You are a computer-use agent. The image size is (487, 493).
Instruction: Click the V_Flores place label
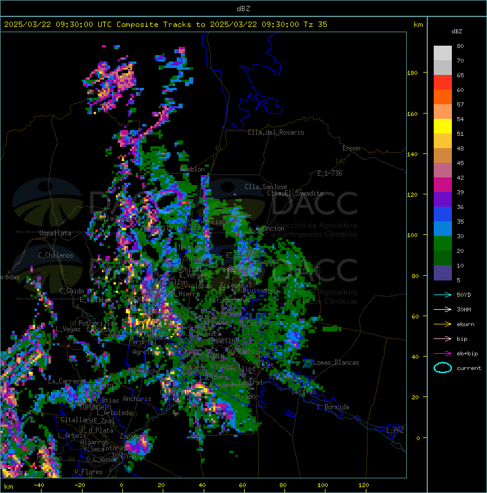tap(88, 472)
